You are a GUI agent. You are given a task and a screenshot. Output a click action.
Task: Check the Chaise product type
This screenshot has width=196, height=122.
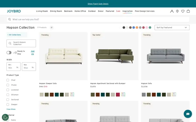click(x=8, y=85)
